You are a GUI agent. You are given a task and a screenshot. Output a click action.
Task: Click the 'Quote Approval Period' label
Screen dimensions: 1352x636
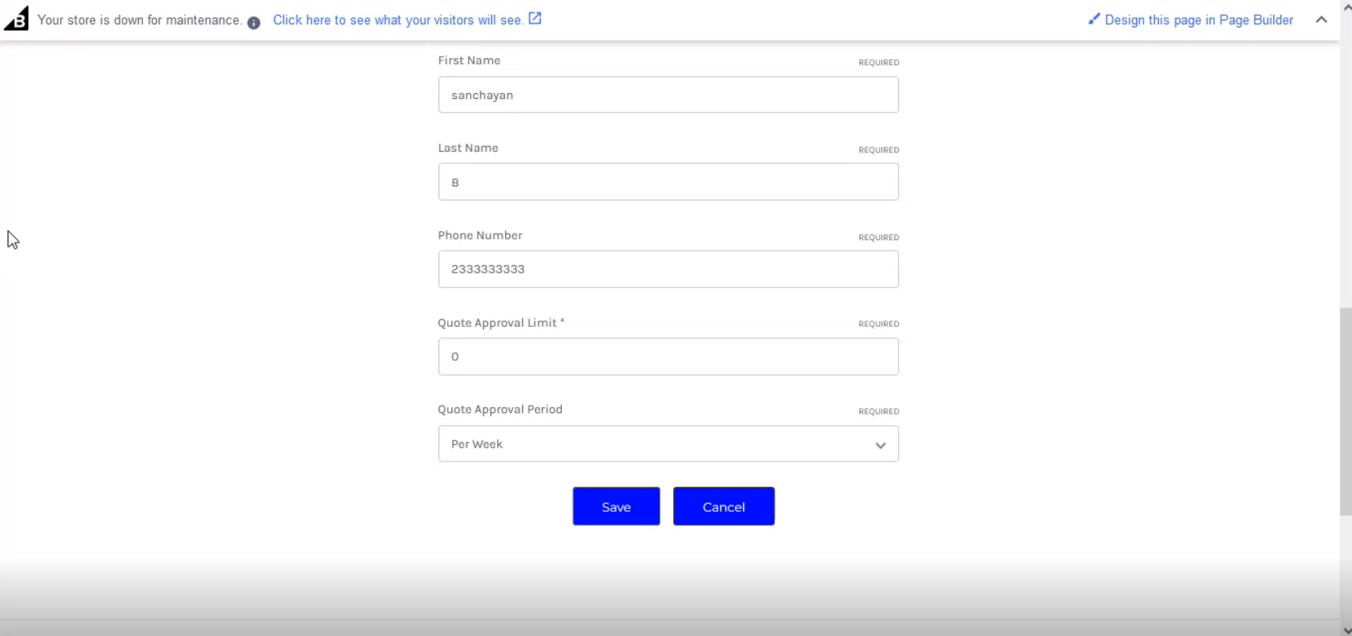pyautogui.click(x=500, y=410)
